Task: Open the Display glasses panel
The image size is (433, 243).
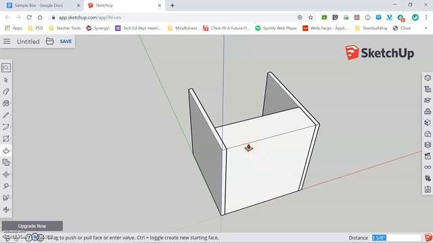Action: (x=428, y=167)
